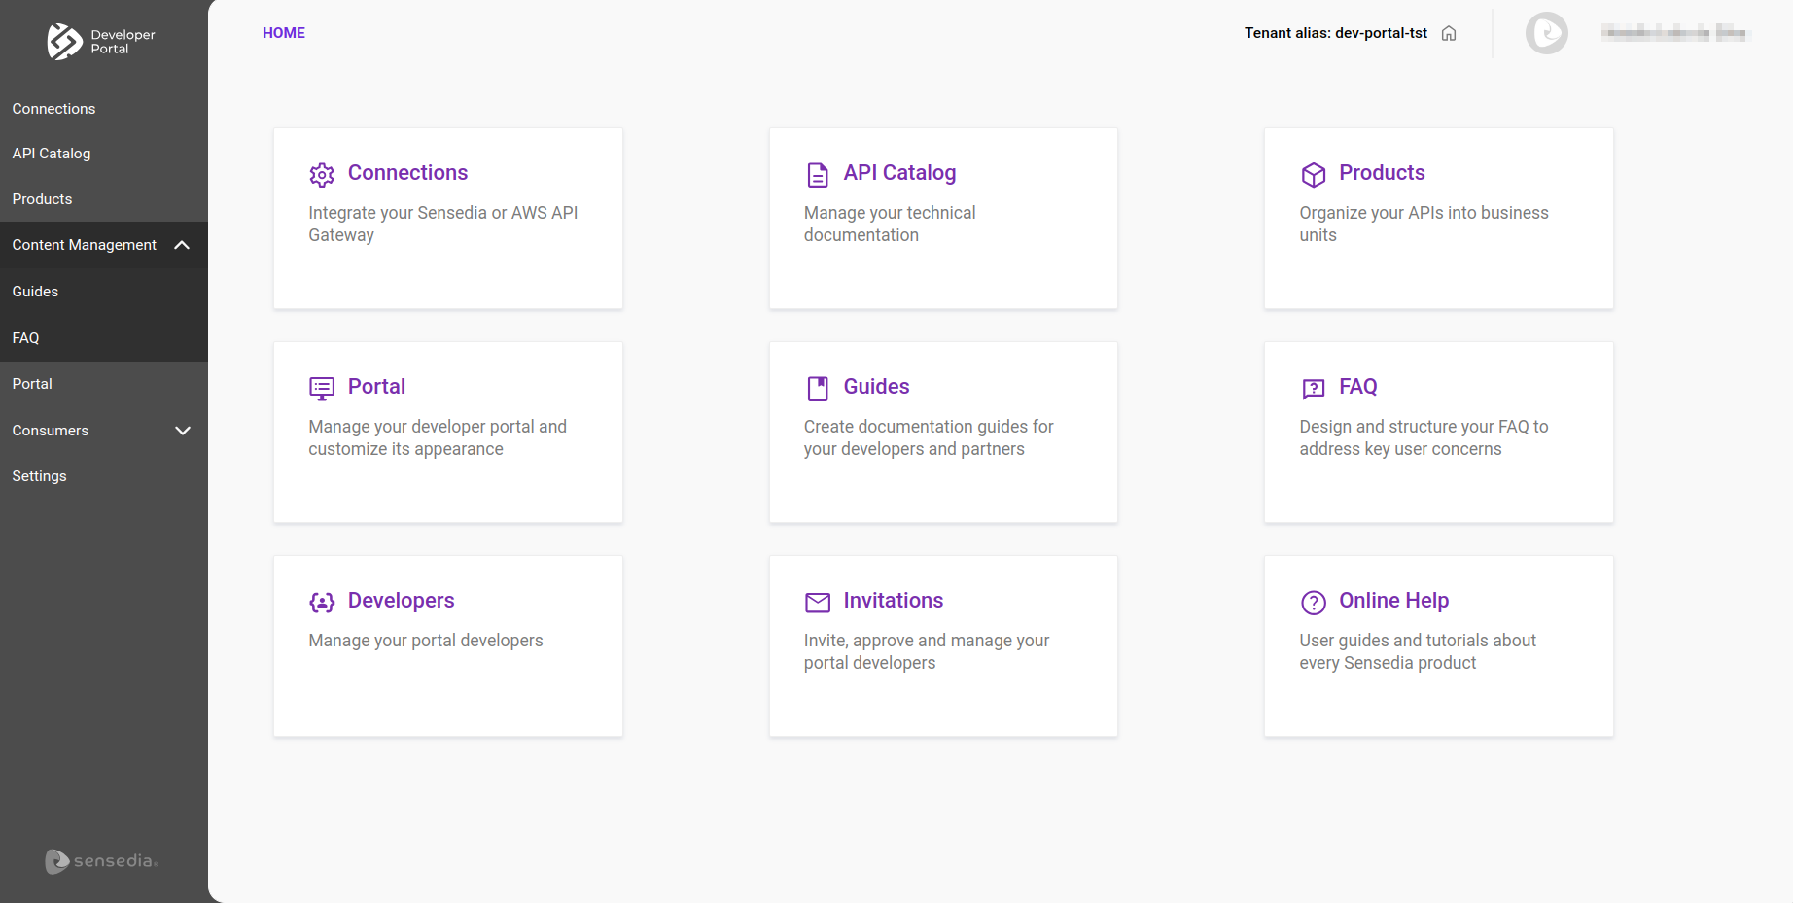
Task: Open the user avatar menu
Action: (1546, 32)
